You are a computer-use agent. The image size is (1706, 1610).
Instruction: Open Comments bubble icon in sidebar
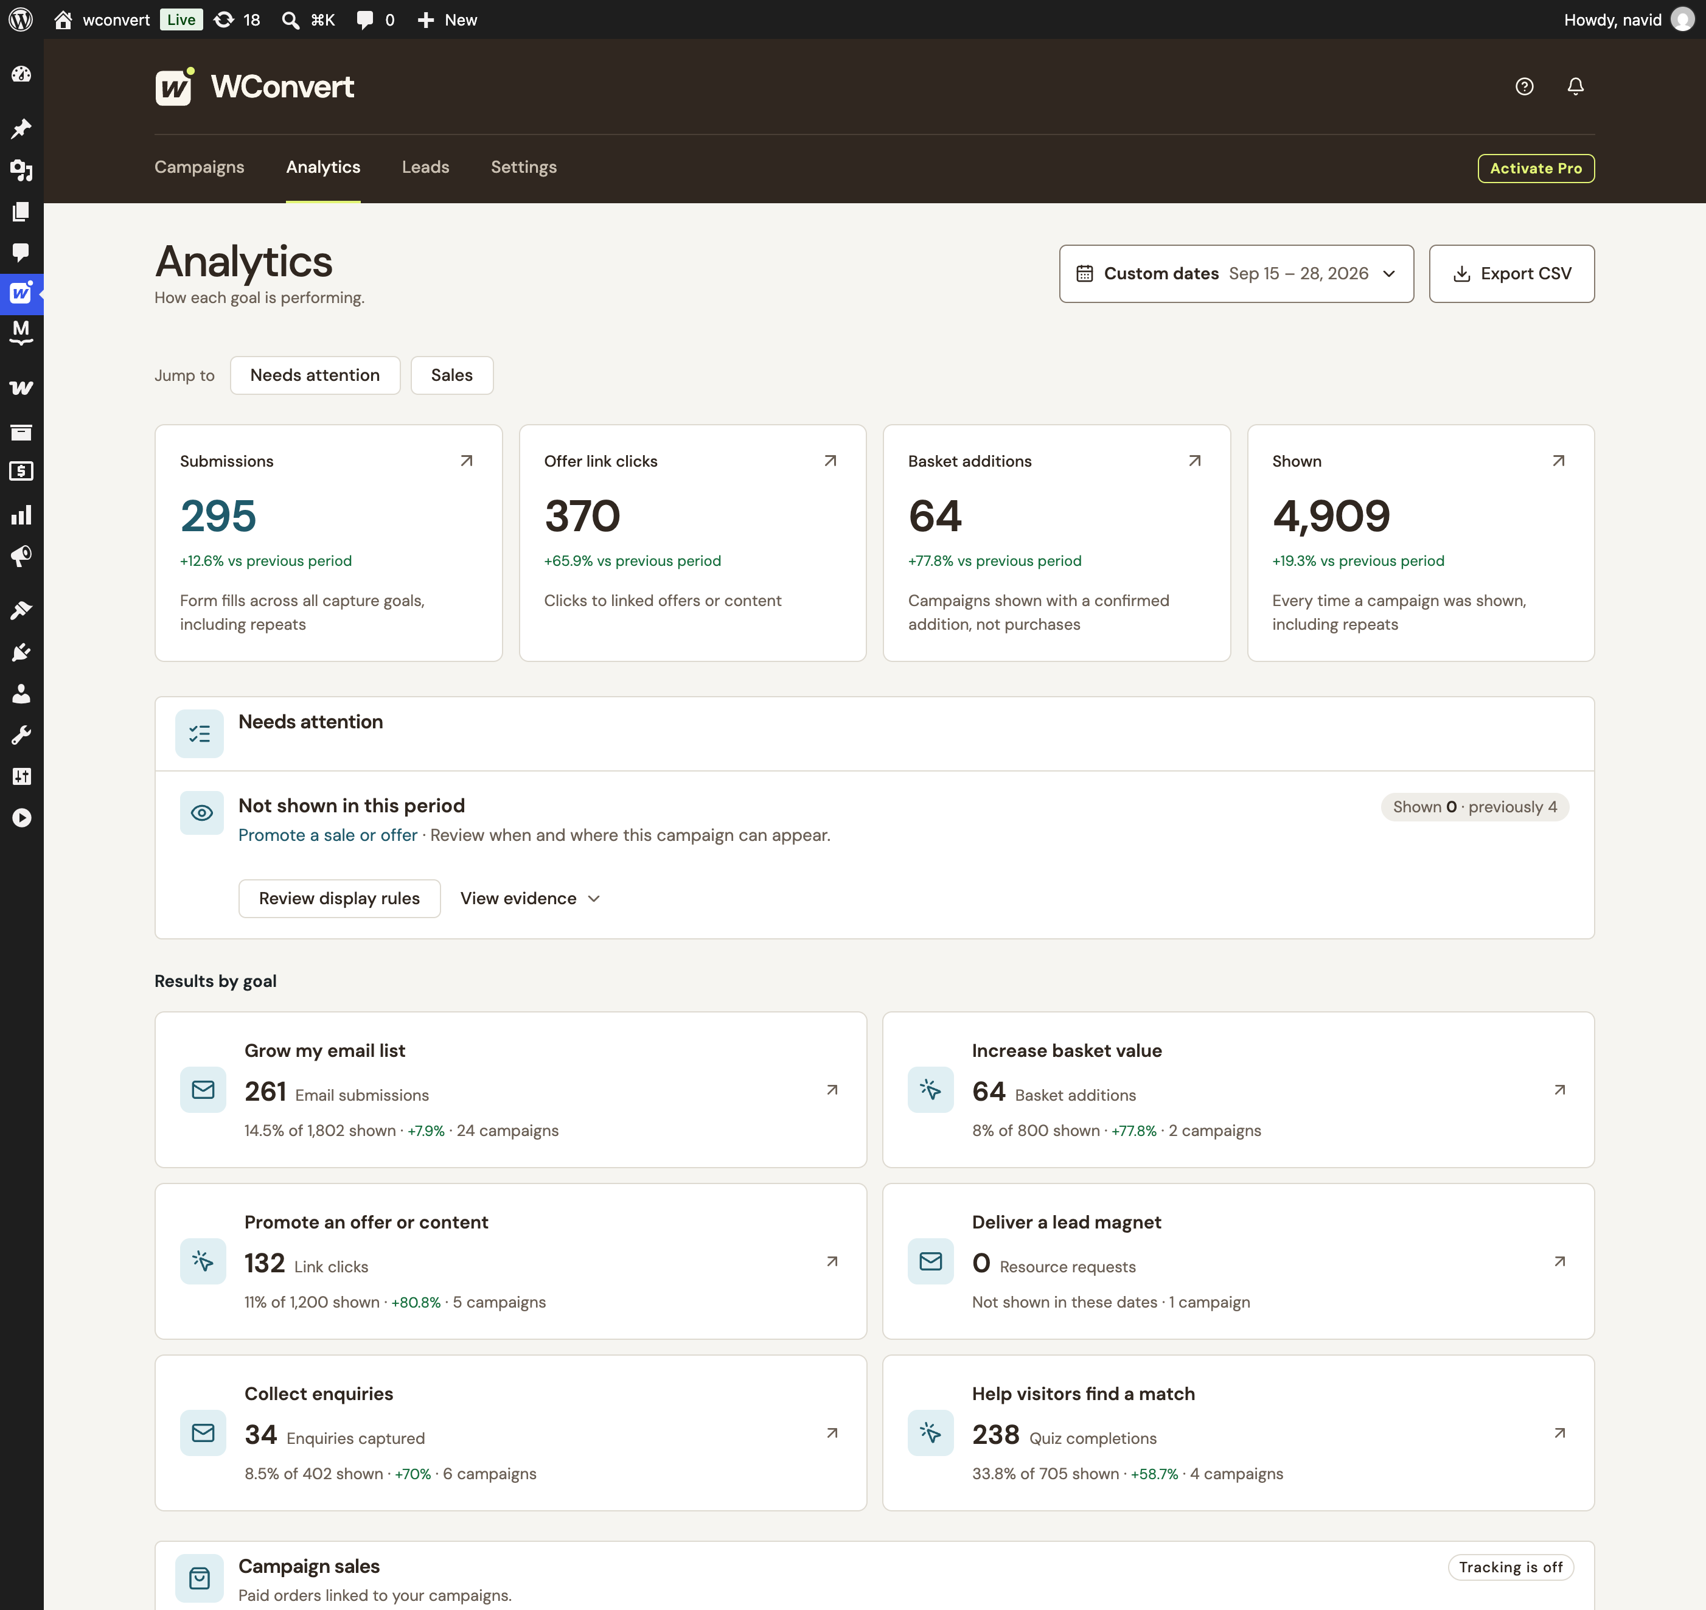click(21, 253)
